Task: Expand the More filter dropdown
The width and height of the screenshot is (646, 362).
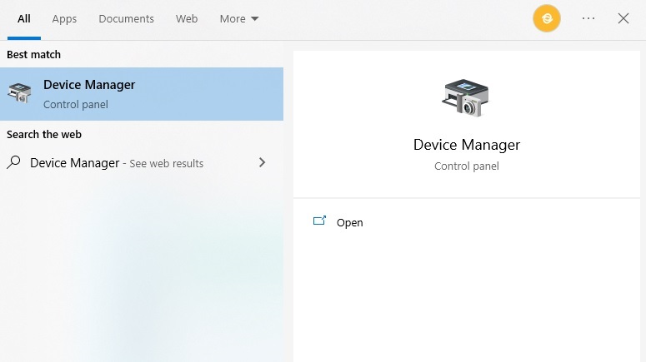Action: [239, 19]
